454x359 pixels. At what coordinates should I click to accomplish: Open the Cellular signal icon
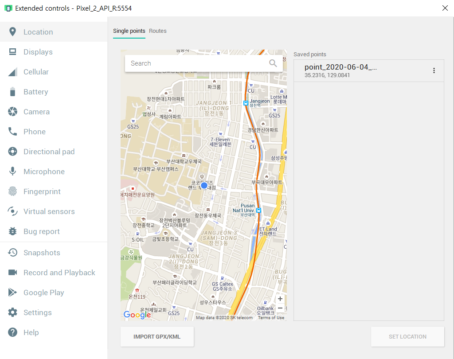coord(12,72)
